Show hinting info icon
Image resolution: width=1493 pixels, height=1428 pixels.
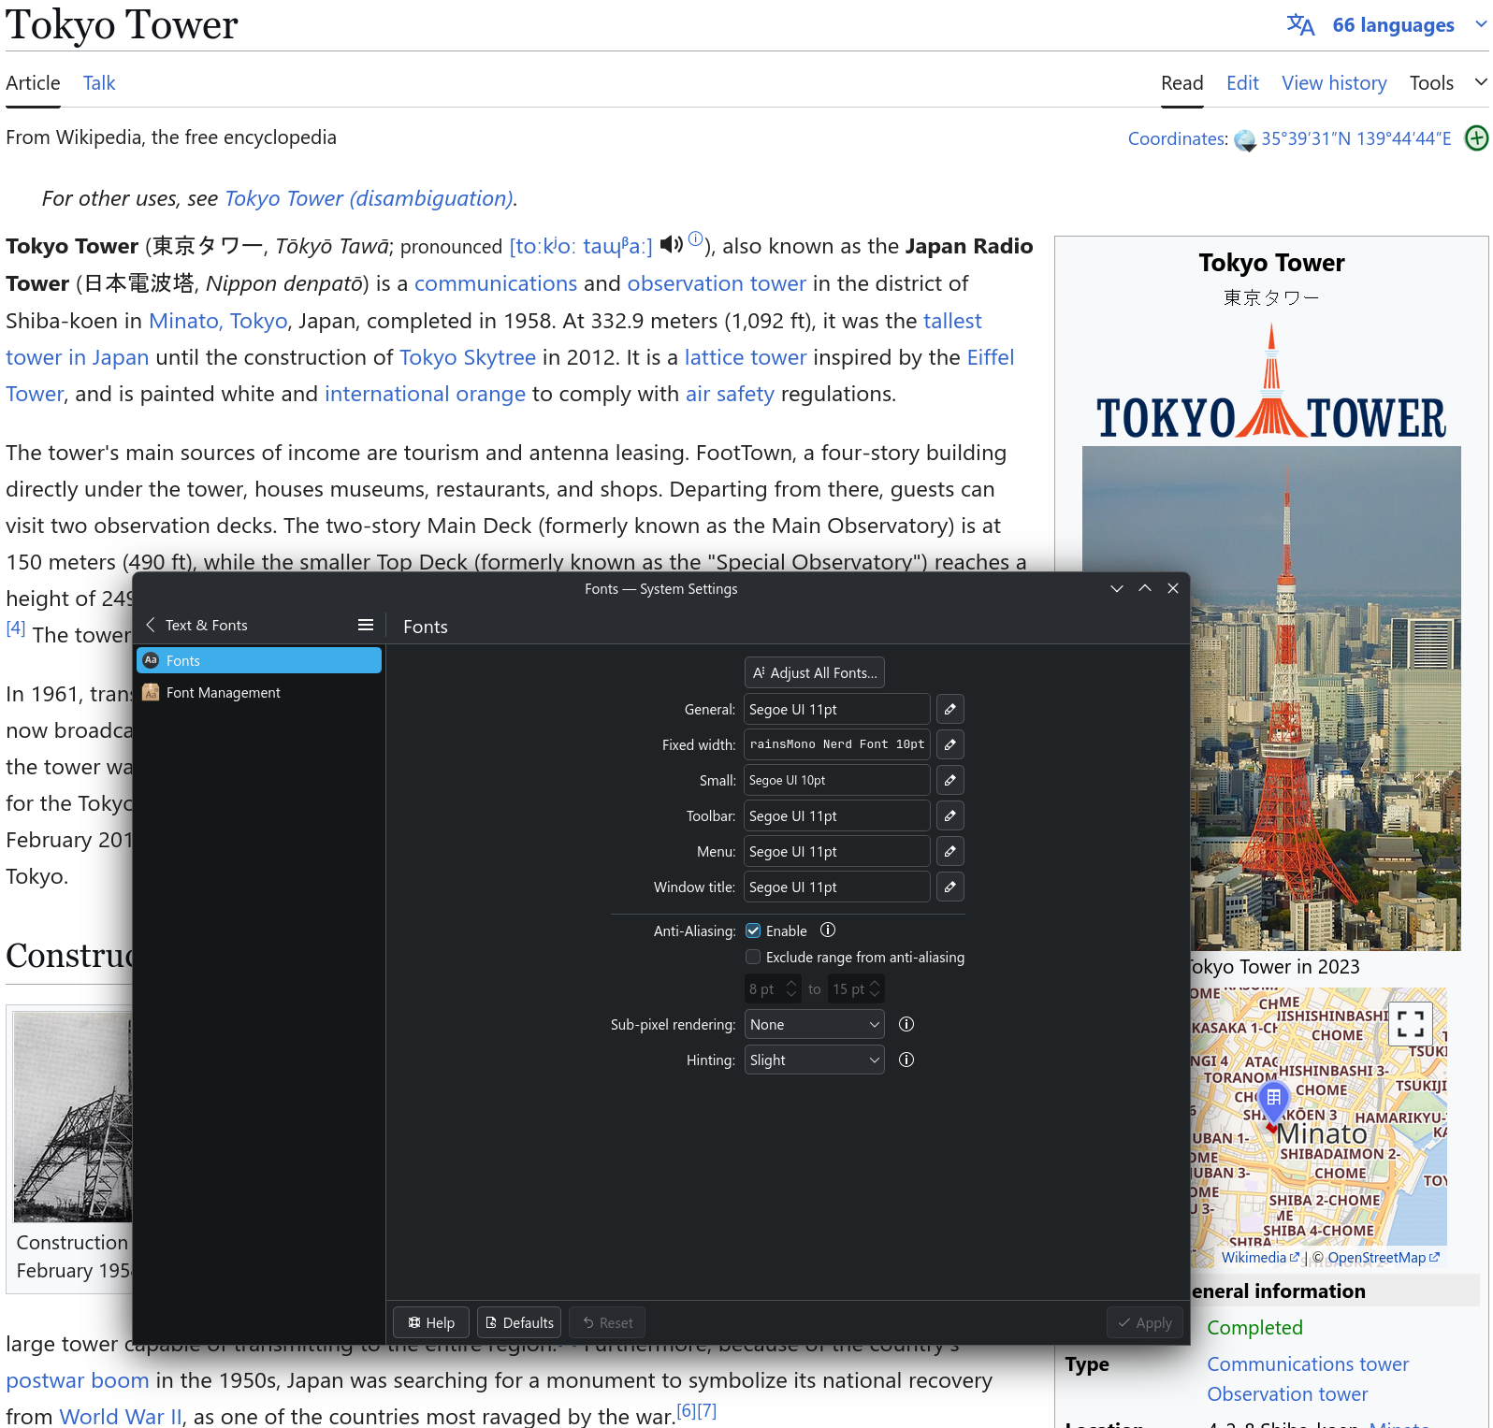[906, 1060]
